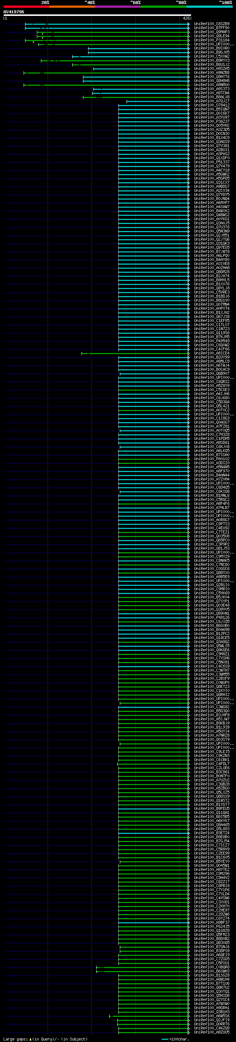
Task: Click the query end position 426
Action: [x=186, y=18]
